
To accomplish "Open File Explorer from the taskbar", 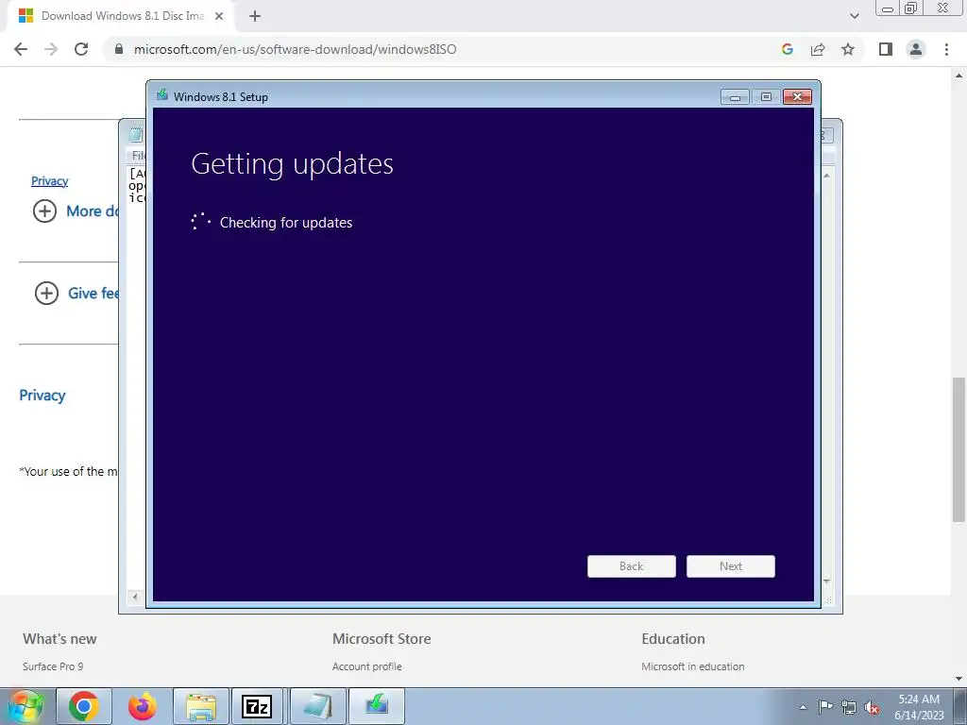I will pos(201,706).
